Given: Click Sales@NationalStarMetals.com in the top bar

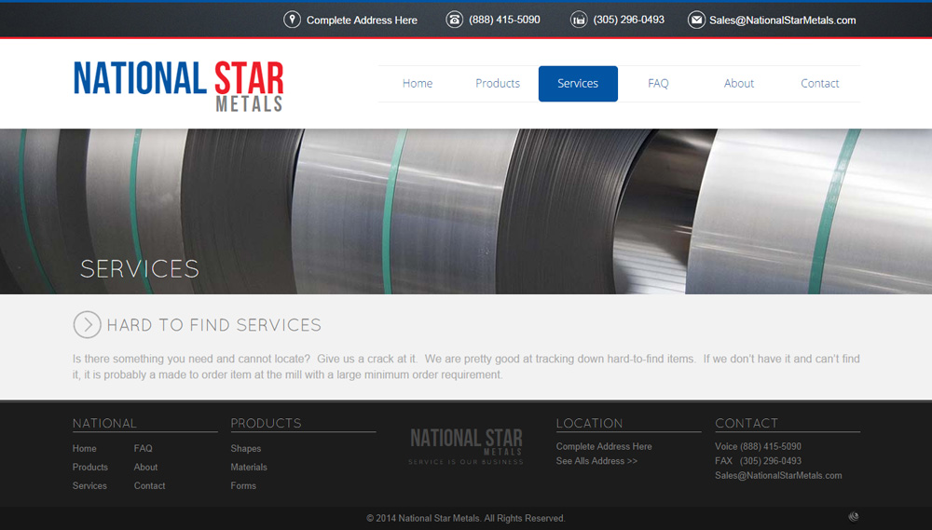Looking at the screenshot, I should point(782,20).
